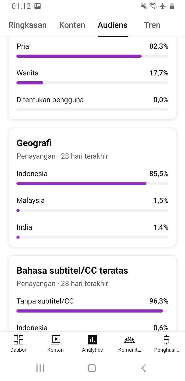
Task: Open recent apps navigation icon
Action: 40,368
